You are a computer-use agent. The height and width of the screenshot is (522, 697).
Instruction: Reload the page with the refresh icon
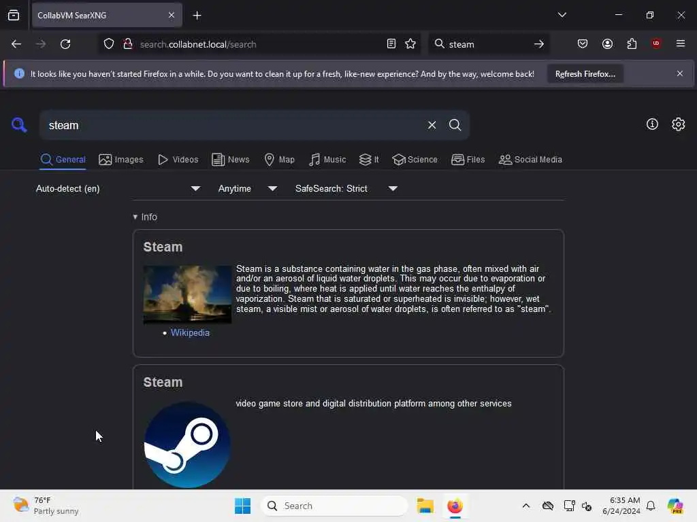click(65, 44)
